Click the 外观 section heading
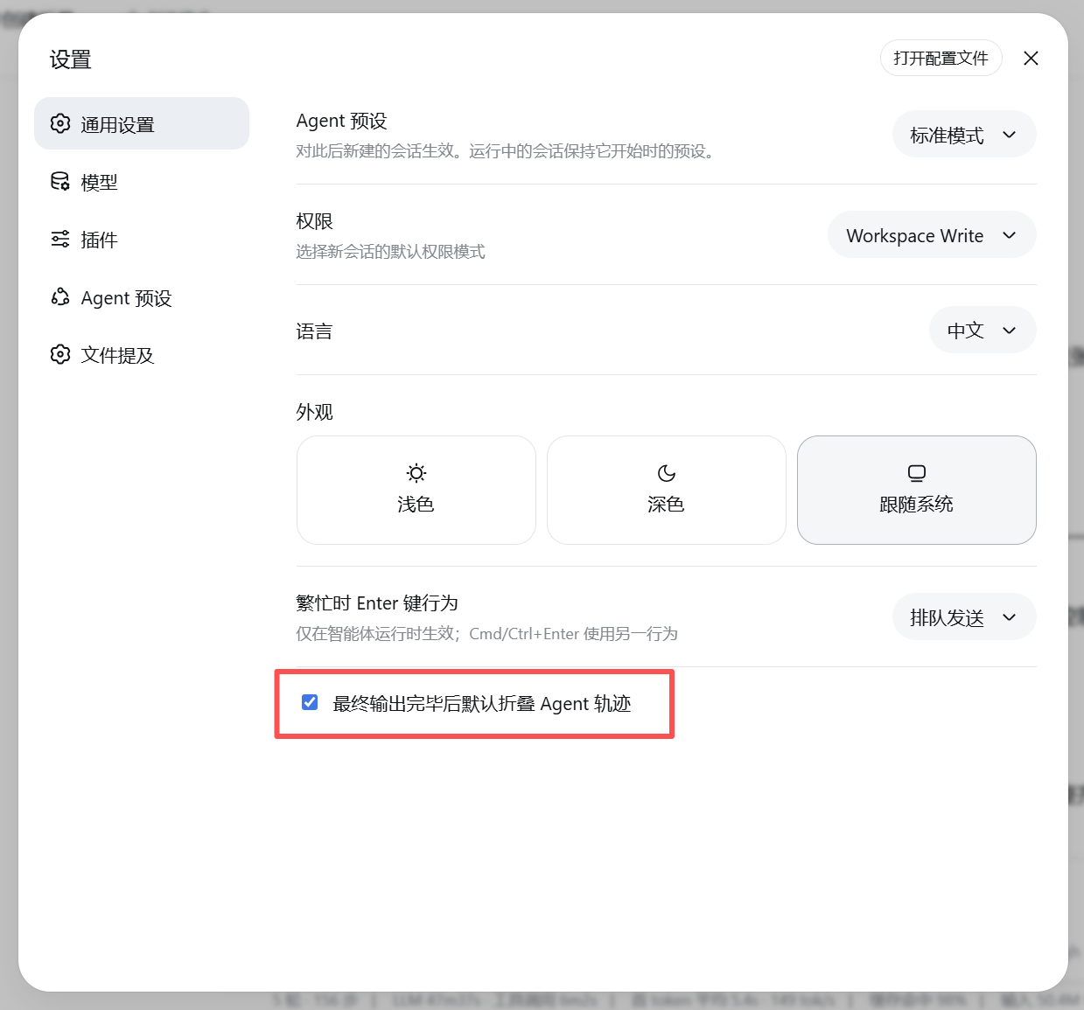 pyautogui.click(x=314, y=412)
